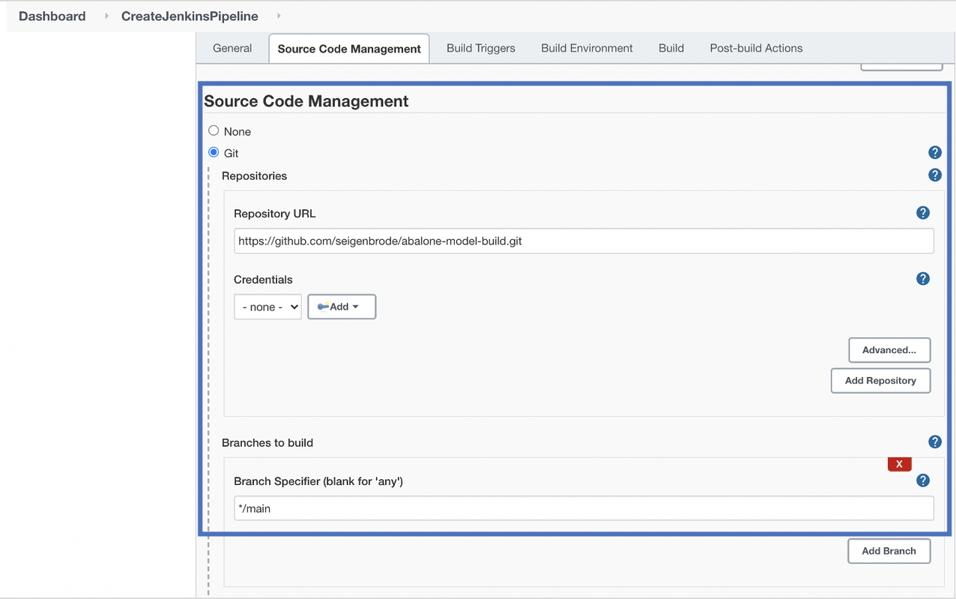The image size is (956, 599).
Task: Click the Advanced... button
Action: click(x=889, y=350)
